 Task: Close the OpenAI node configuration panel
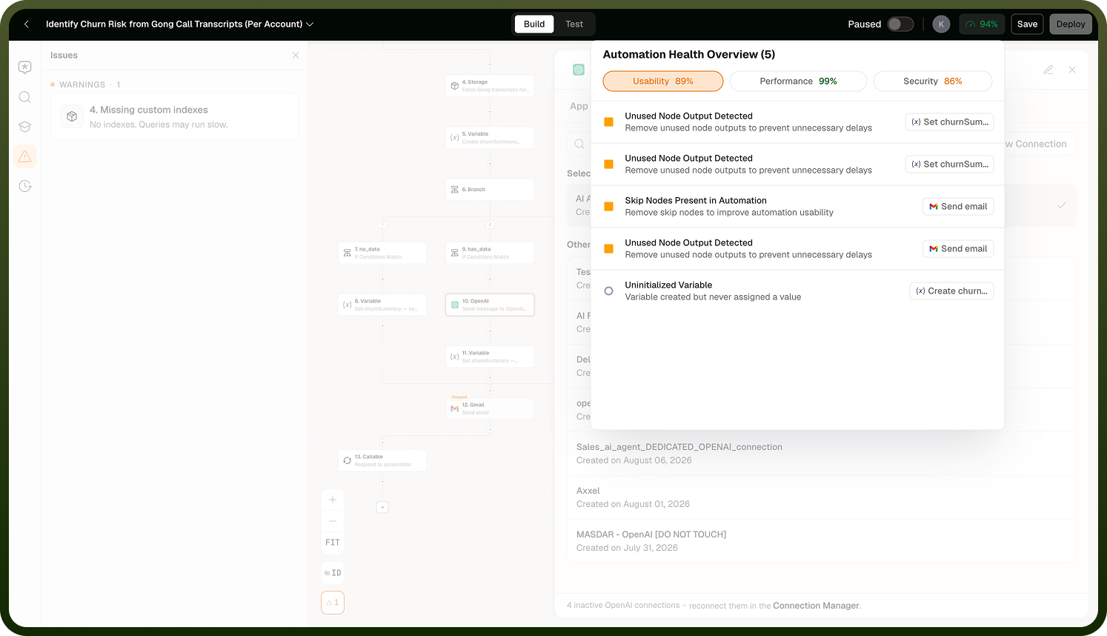(x=1072, y=70)
